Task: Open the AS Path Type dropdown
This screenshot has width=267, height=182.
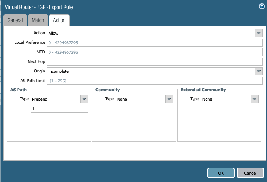Action: coord(84,99)
